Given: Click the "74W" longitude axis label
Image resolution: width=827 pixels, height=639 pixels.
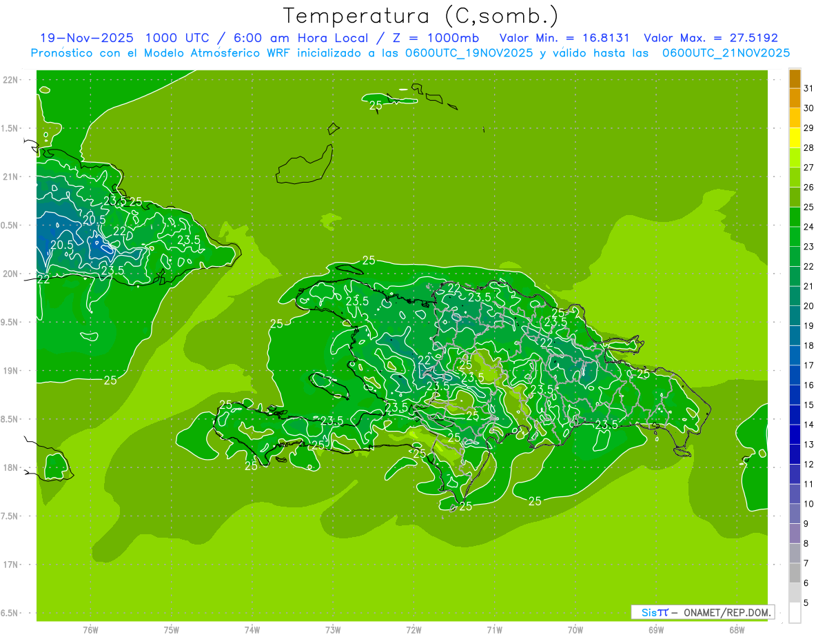Looking at the screenshot, I should pyautogui.click(x=252, y=630).
